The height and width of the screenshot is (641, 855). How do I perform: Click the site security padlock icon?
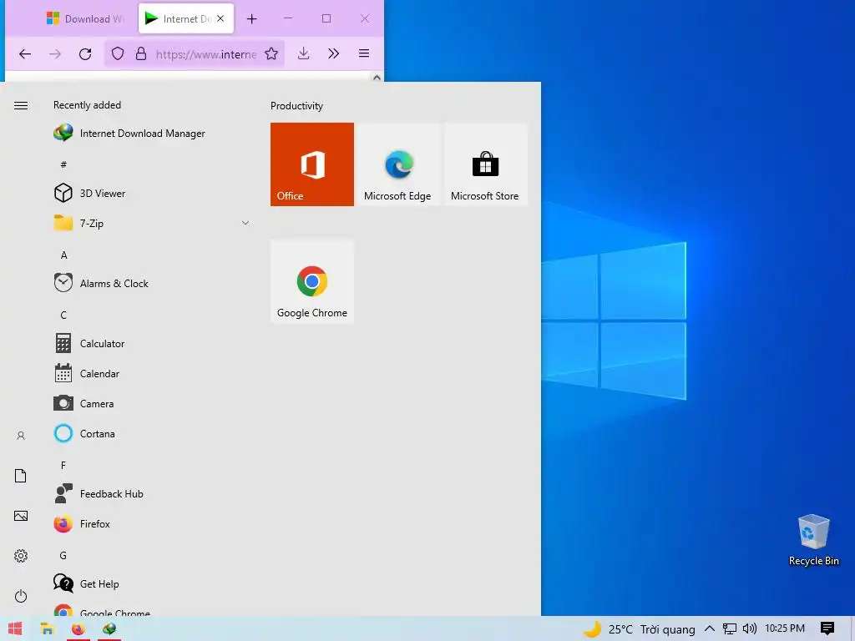140,53
